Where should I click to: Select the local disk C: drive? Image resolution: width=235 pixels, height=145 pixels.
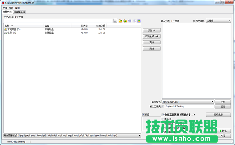coord(13,29)
